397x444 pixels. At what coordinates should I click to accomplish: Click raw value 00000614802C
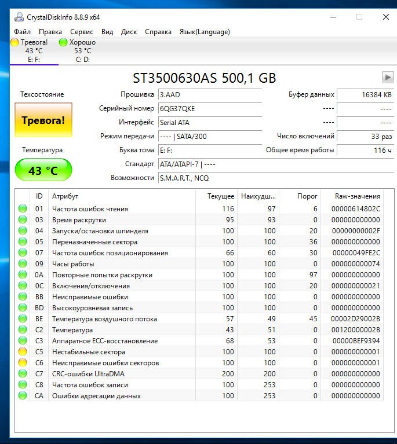356,209
